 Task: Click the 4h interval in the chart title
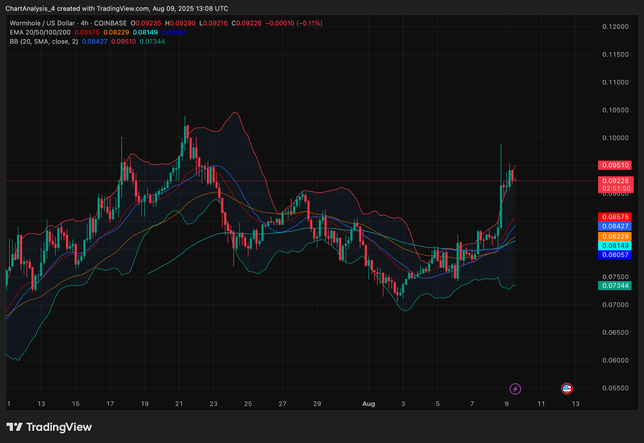tap(85, 23)
